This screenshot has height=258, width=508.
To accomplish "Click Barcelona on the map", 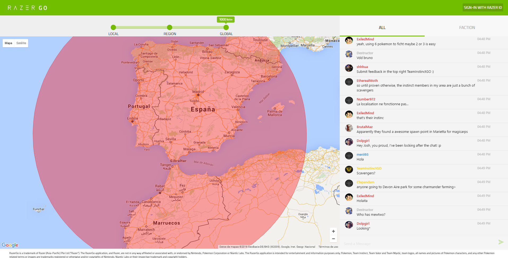I will click(269, 76).
